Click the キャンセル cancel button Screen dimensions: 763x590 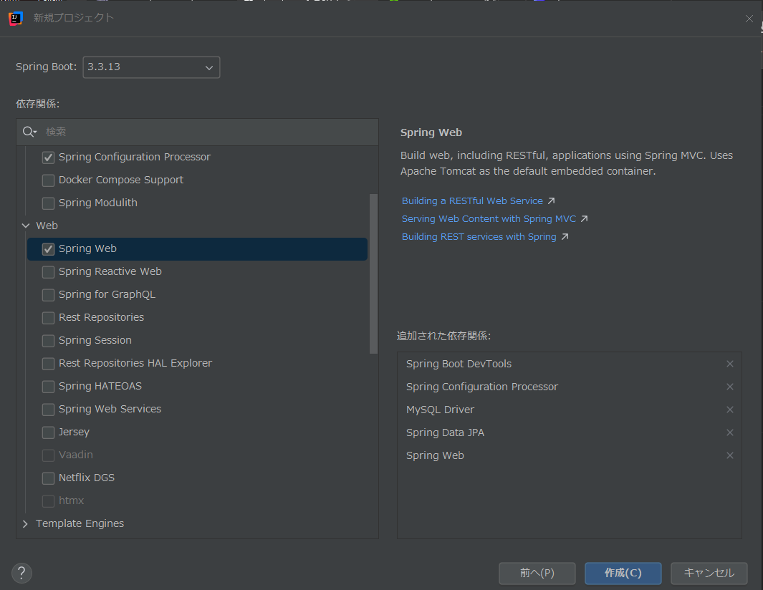point(709,573)
